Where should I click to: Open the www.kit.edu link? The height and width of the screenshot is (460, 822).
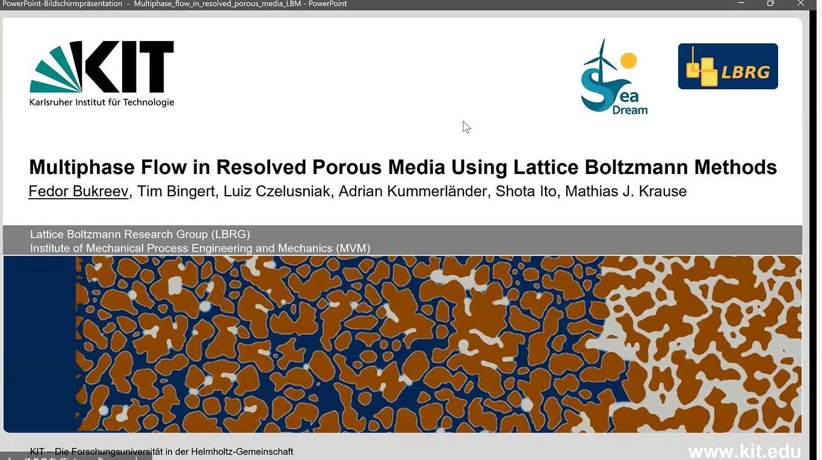coord(744,452)
